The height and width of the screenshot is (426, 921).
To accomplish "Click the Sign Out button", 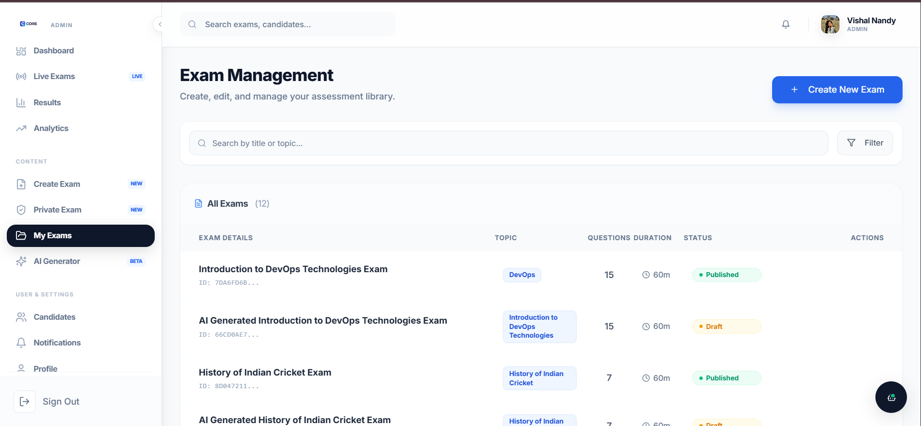I will pos(47,402).
